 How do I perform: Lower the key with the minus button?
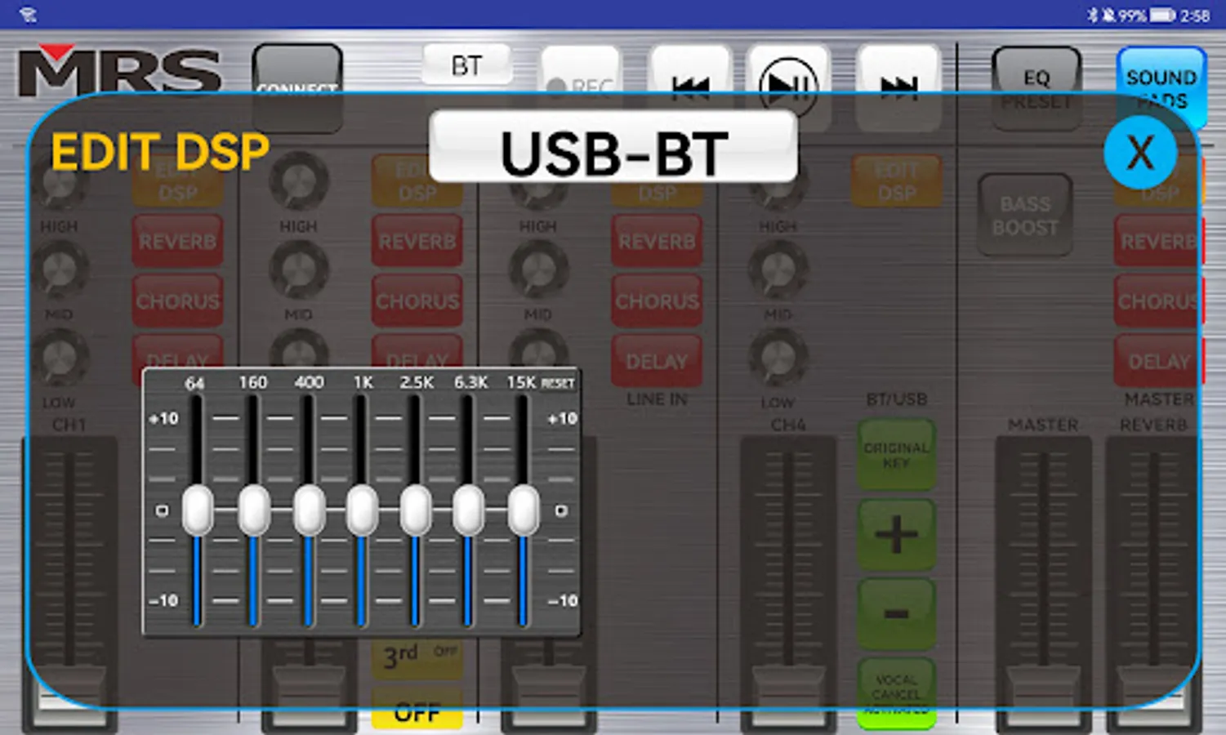coord(896,613)
